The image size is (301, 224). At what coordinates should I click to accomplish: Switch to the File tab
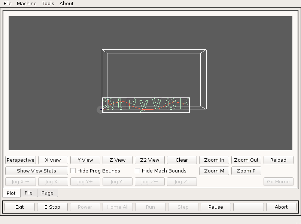coord(28,193)
